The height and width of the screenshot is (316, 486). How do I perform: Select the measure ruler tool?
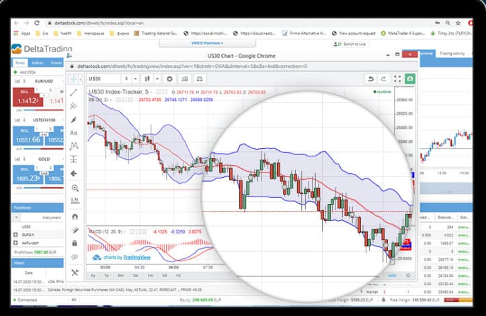coord(75,201)
